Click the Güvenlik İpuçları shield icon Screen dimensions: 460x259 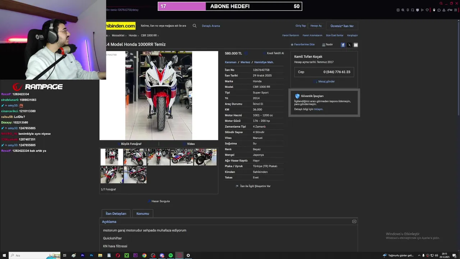[297, 96]
